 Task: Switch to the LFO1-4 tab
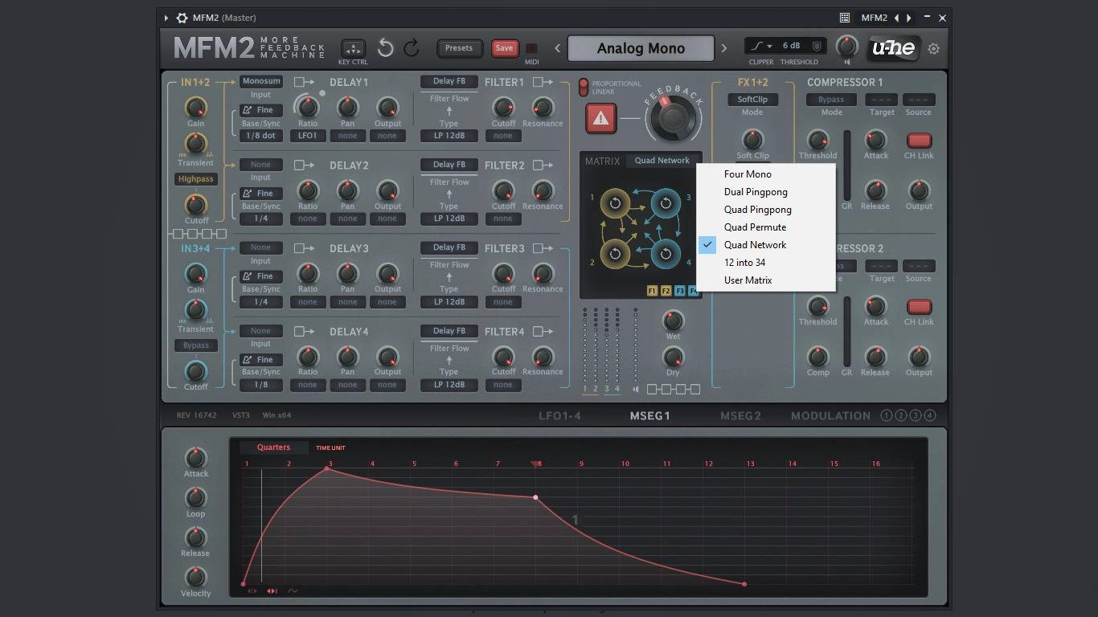coord(559,416)
